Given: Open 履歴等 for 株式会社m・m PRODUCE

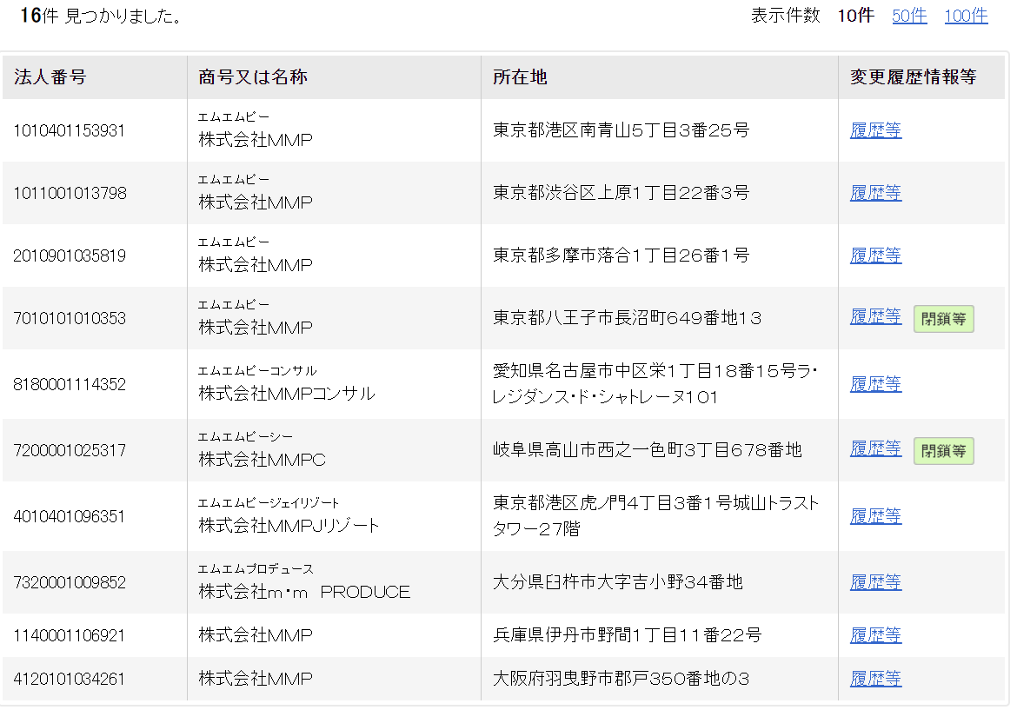Looking at the screenshot, I should pos(875,582).
